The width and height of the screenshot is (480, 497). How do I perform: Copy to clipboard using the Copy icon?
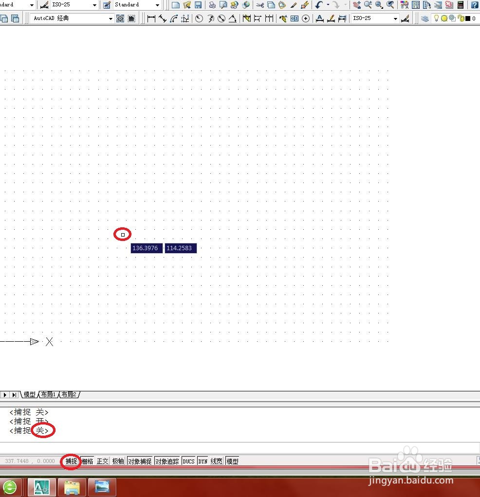coord(271,5)
